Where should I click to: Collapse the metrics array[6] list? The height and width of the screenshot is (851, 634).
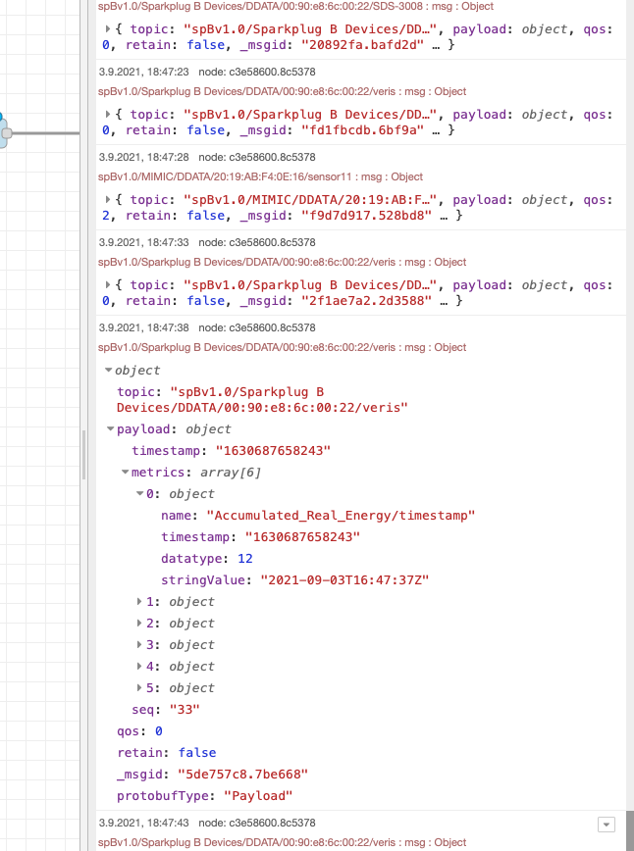click(125, 473)
